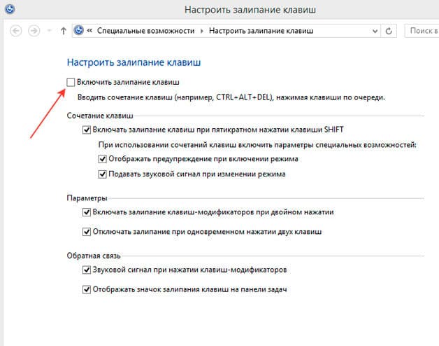Click the Настроить залипание клавиш breadcrumb

261,31
